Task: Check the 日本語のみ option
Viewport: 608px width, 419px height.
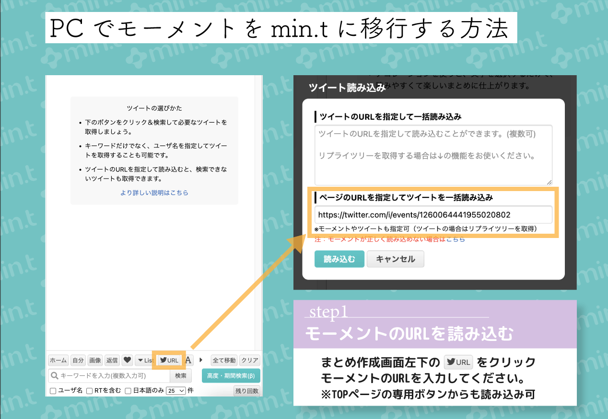Action: tap(128, 391)
